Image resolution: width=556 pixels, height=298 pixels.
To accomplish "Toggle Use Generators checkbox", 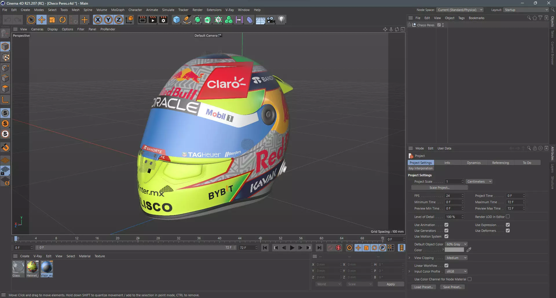I will pyautogui.click(x=446, y=230).
